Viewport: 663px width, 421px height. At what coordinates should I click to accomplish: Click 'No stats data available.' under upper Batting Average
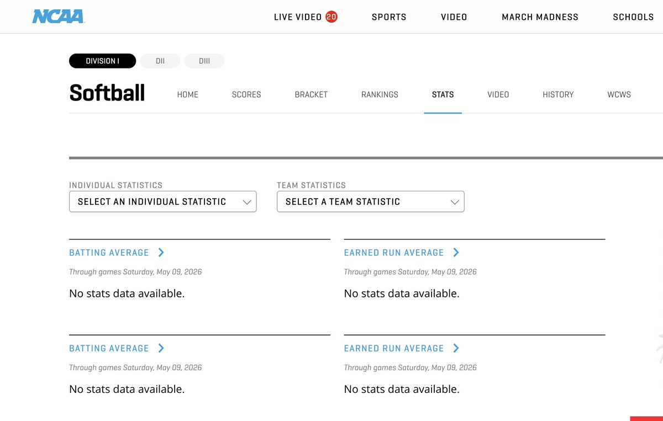(x=127, y=294)
